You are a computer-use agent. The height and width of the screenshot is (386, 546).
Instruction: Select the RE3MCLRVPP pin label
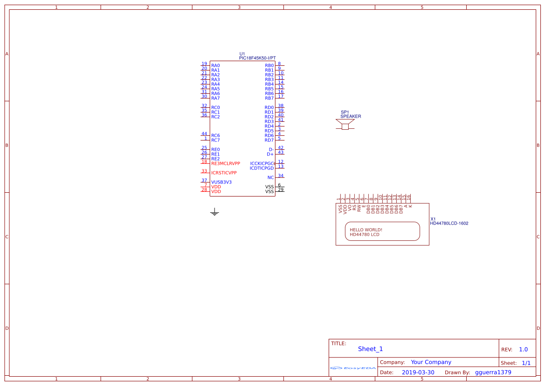(225, 163)
